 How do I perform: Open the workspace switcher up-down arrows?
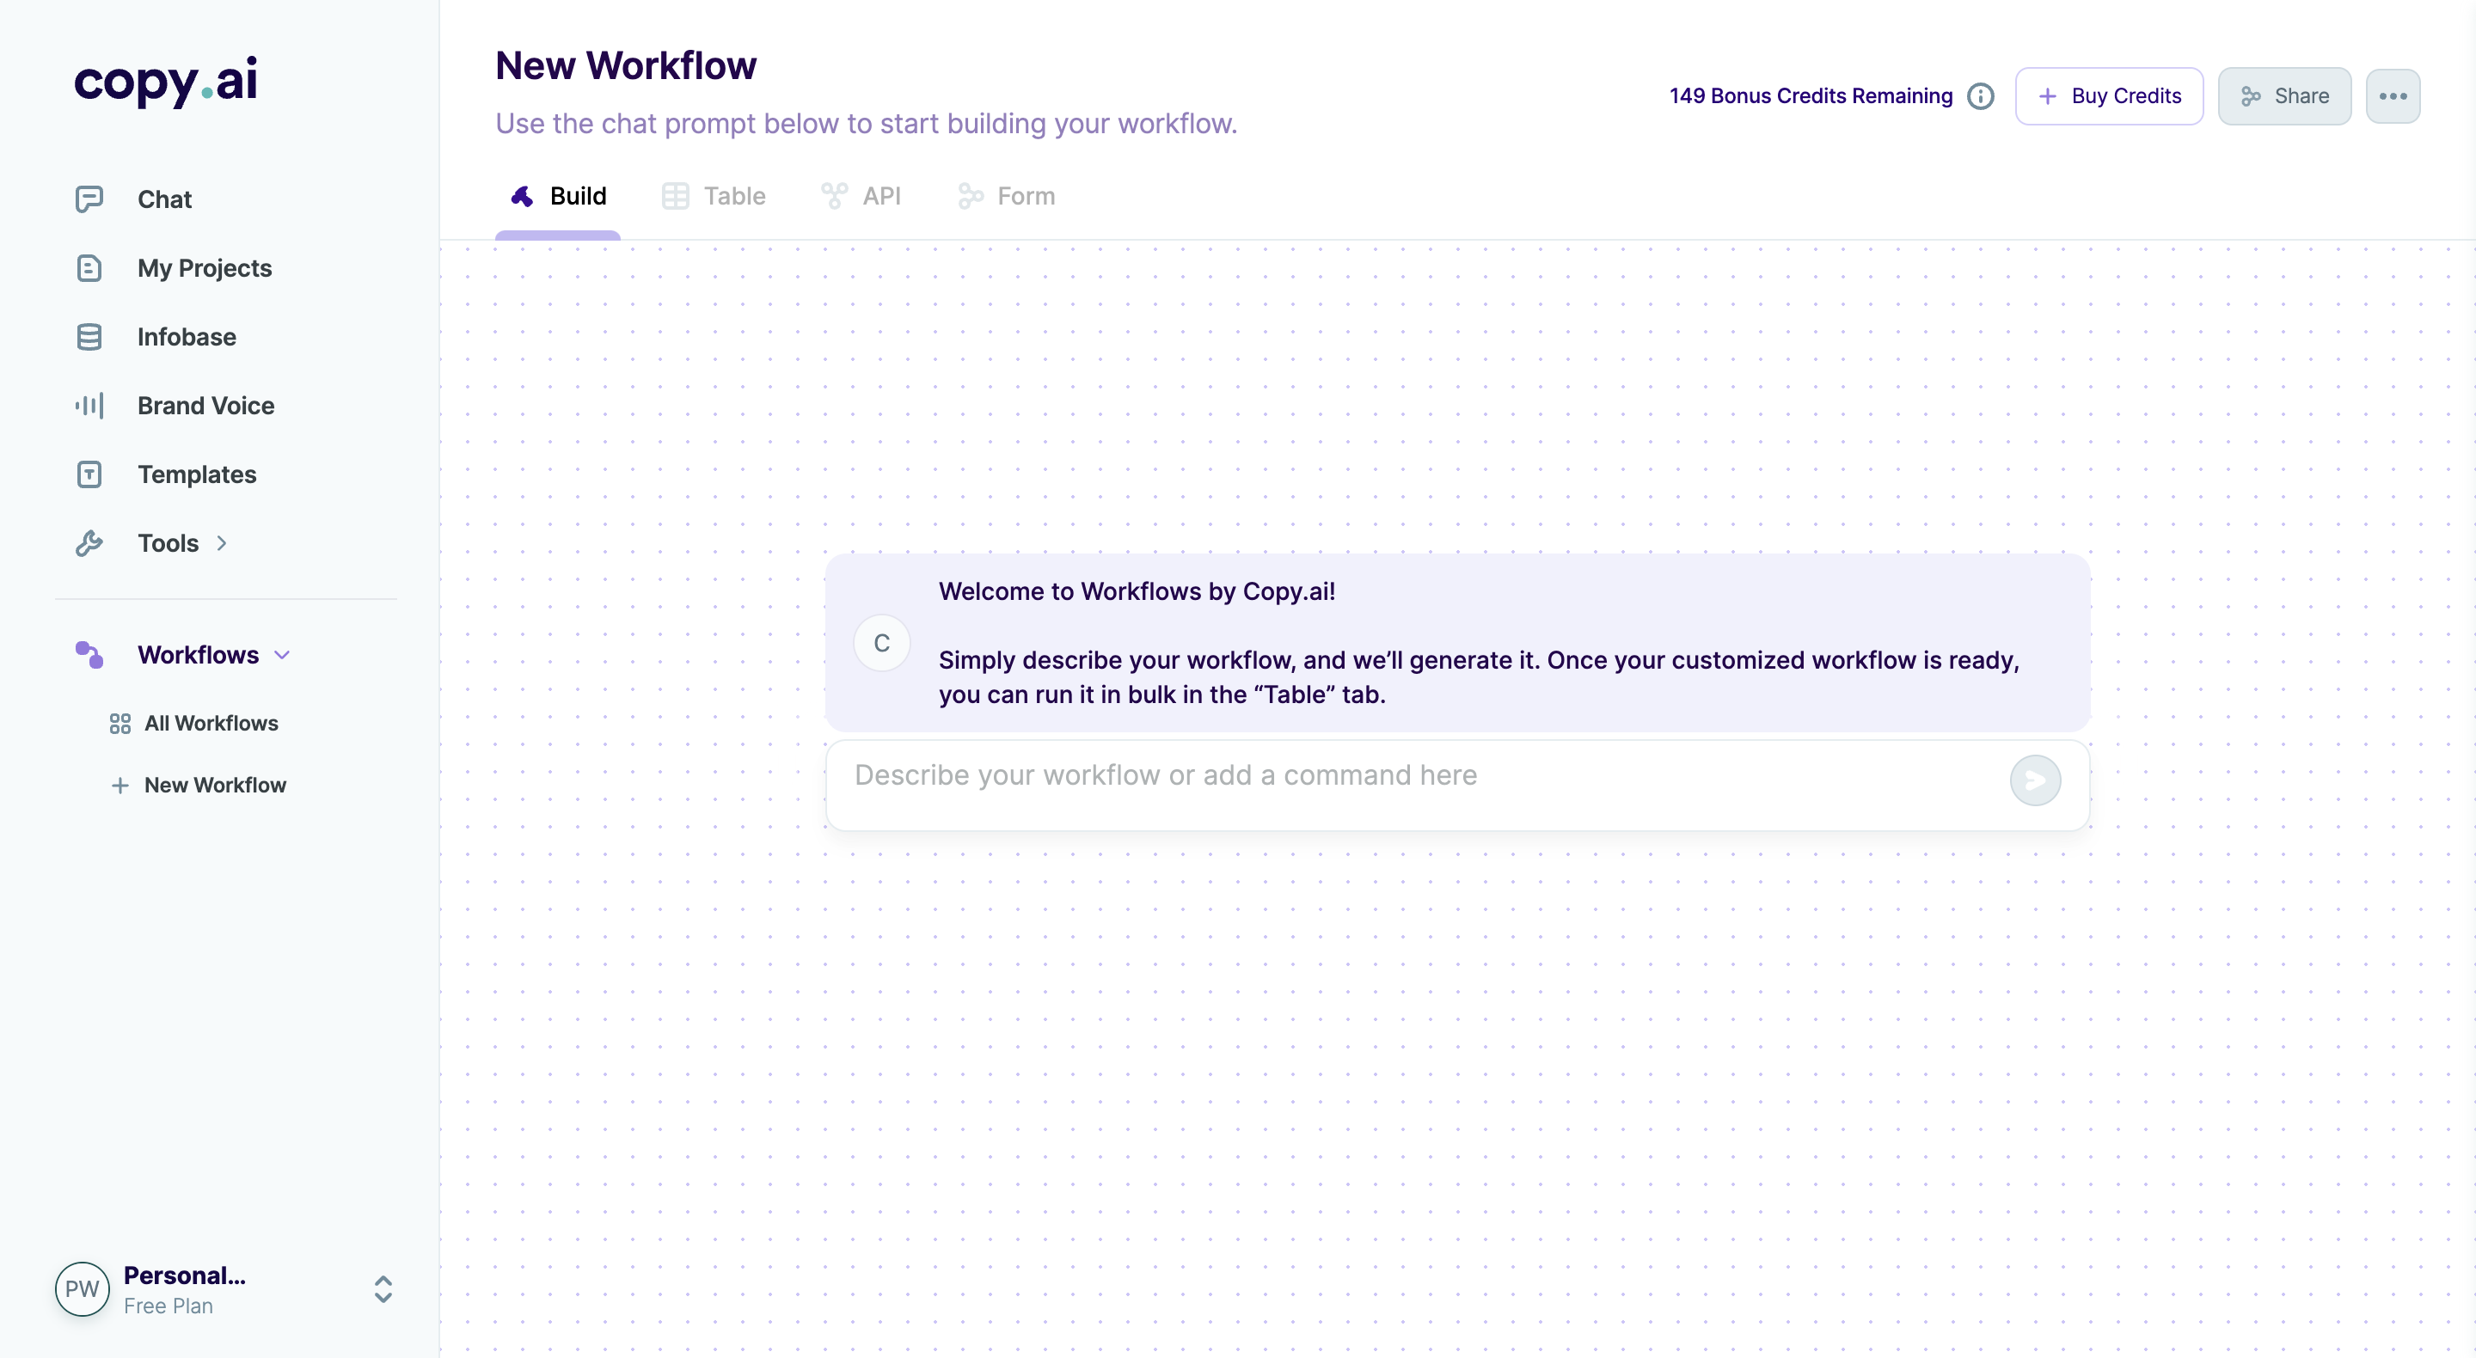(x=383, y=1288)
